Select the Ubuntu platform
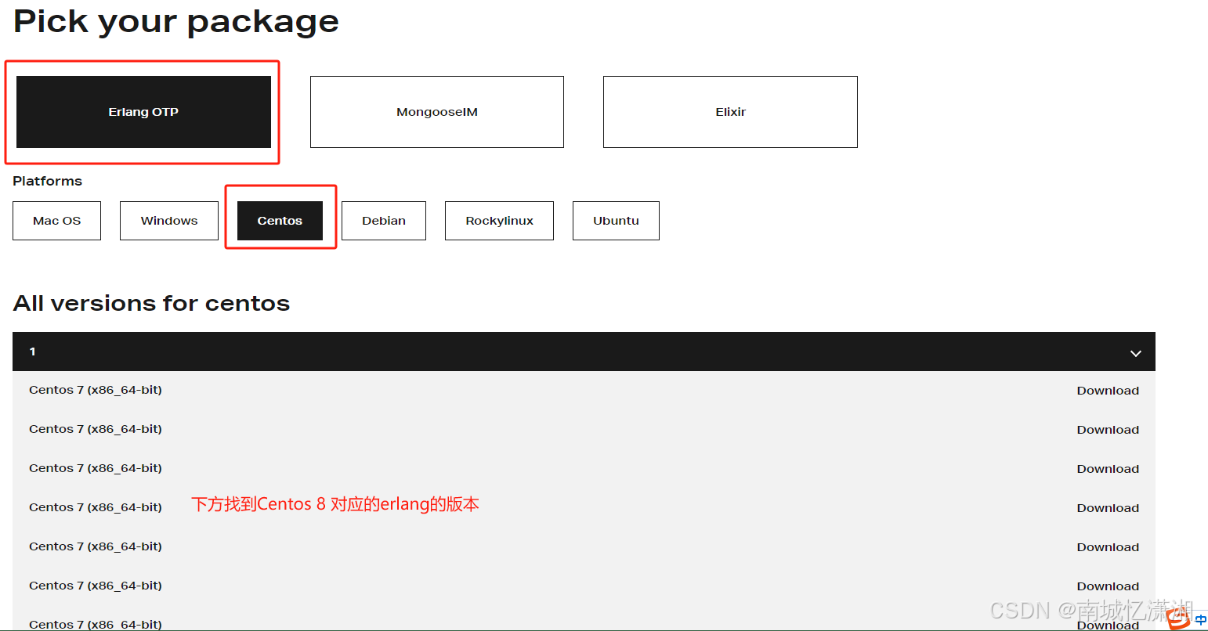Viewport: 1208px width, 631px height. pos(616,221)
